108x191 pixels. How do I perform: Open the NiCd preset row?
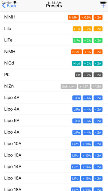click(x=54, y=63)
